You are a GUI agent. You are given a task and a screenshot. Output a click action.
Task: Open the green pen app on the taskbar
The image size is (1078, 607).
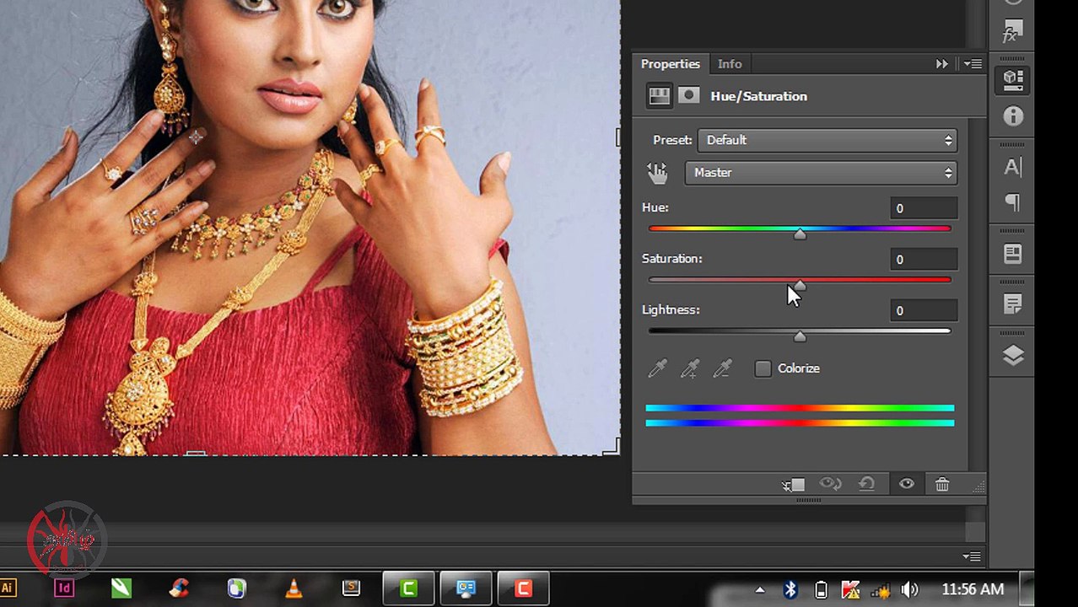pyautogui.click(x=121, y=588)
